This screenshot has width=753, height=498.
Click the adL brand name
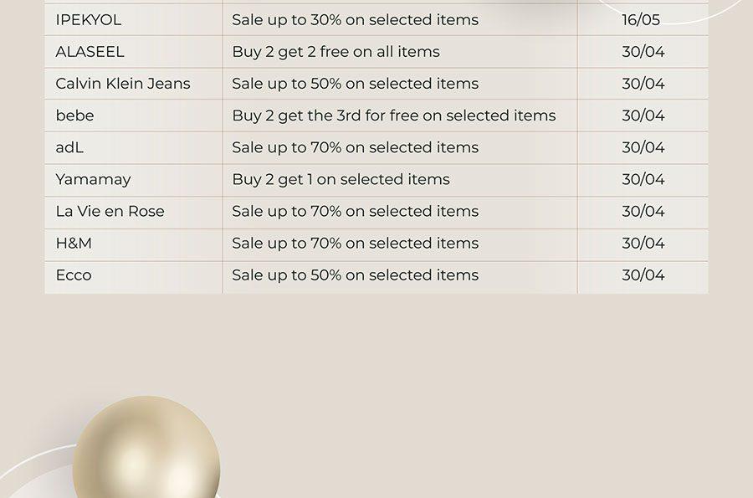[x=69, y=147]
